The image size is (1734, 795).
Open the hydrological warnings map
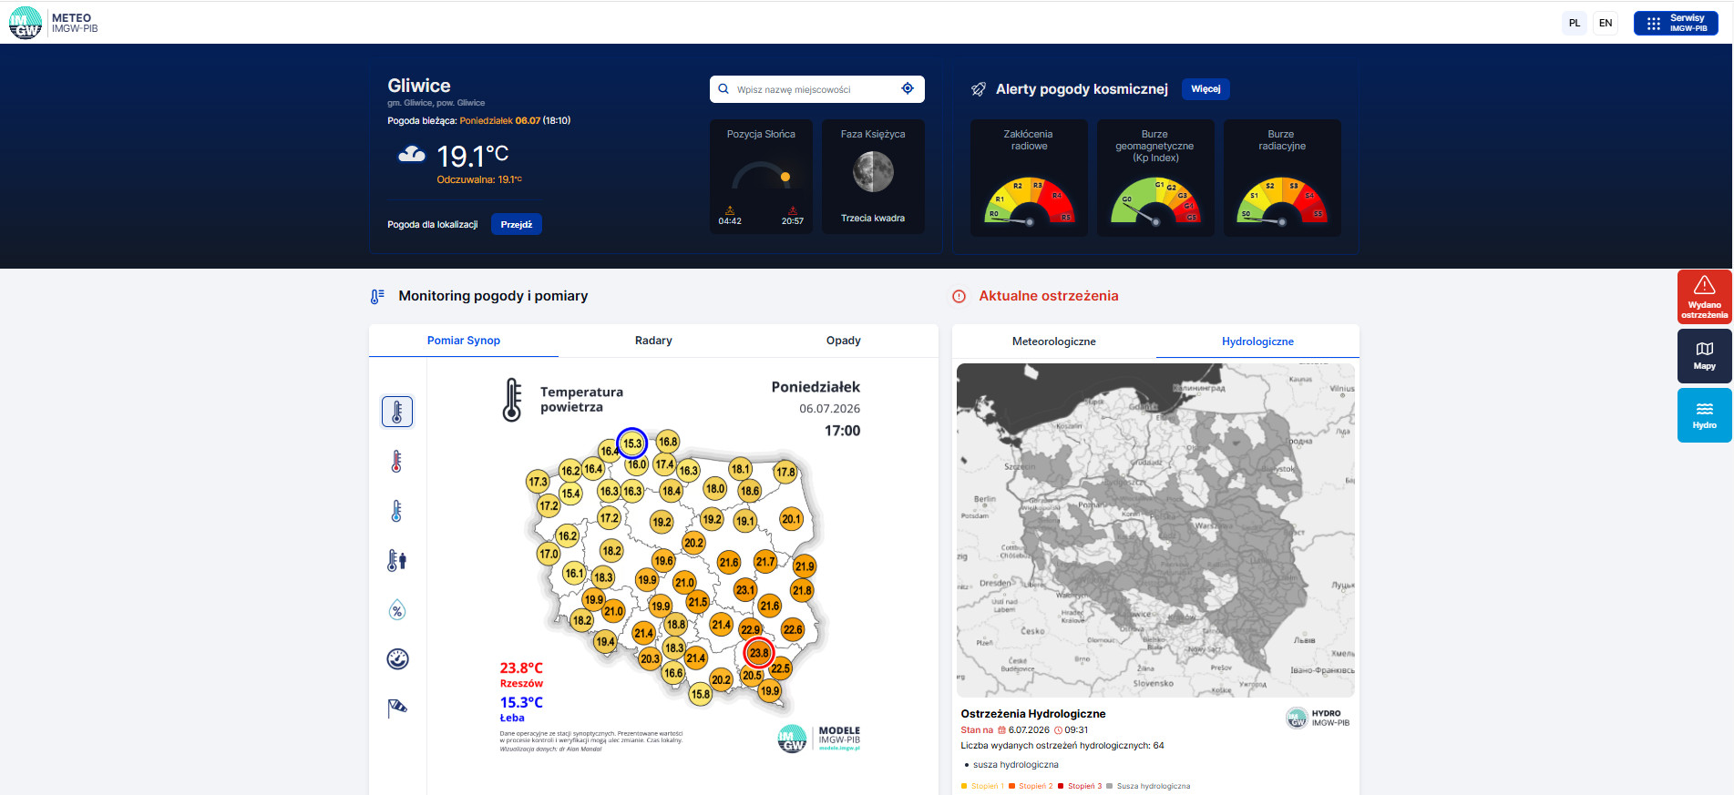pyautogui.click(x=1155, y=530)
